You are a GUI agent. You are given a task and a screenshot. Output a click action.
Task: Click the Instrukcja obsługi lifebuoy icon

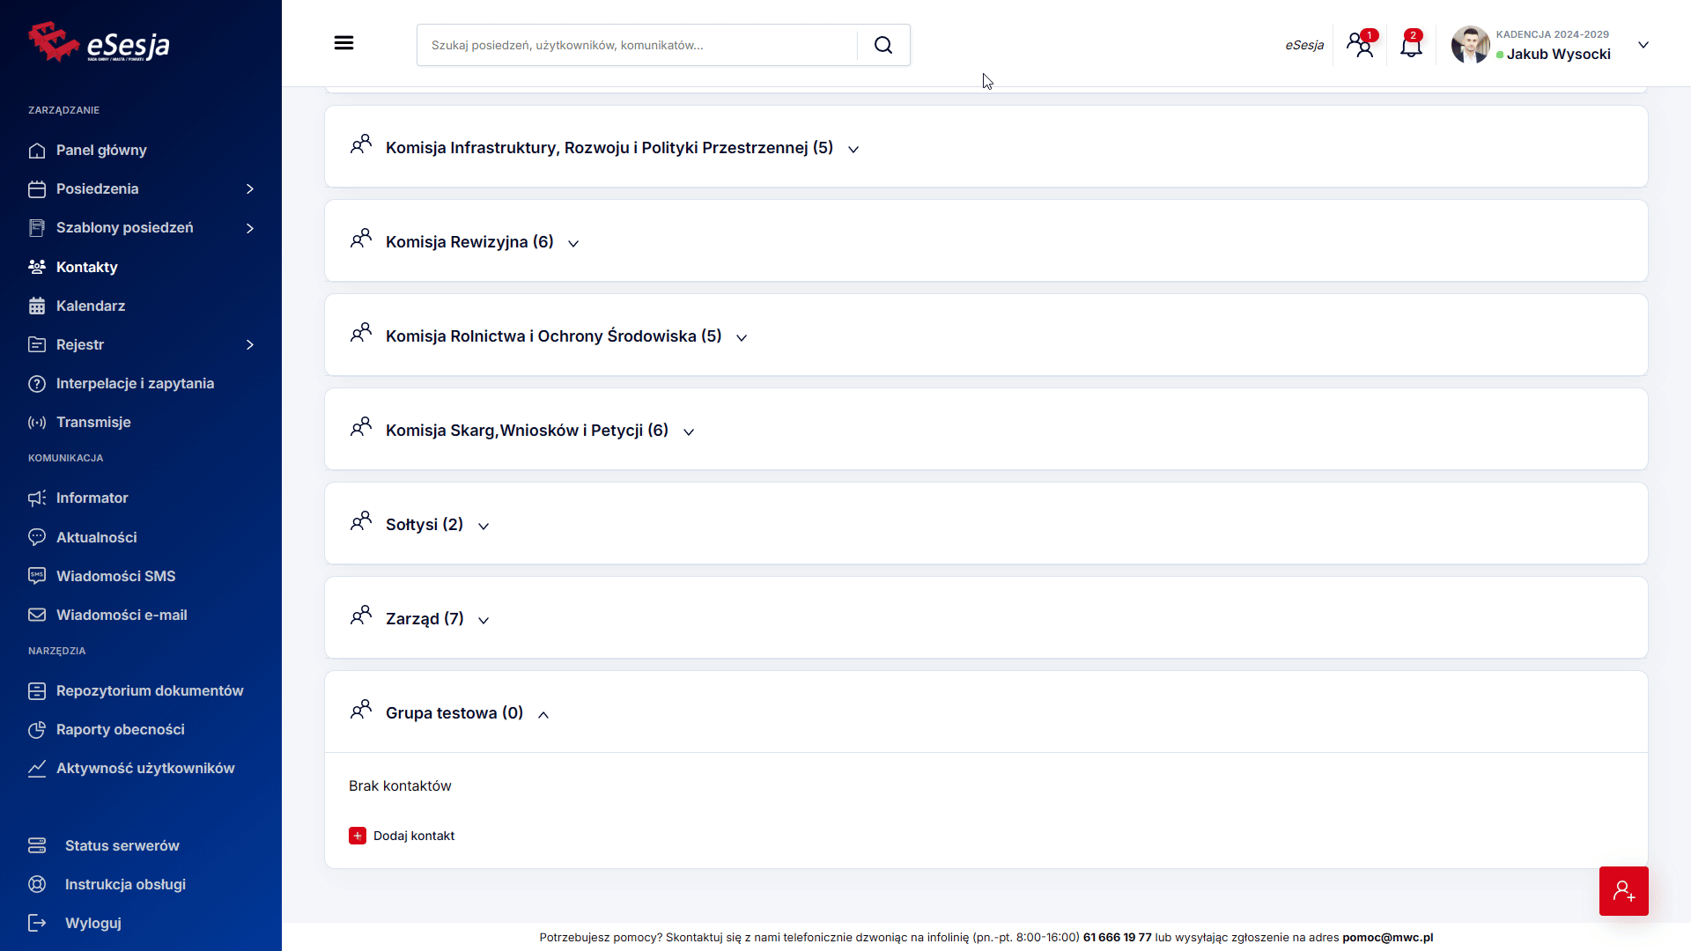pyautogui.click(x=37, y=884)
